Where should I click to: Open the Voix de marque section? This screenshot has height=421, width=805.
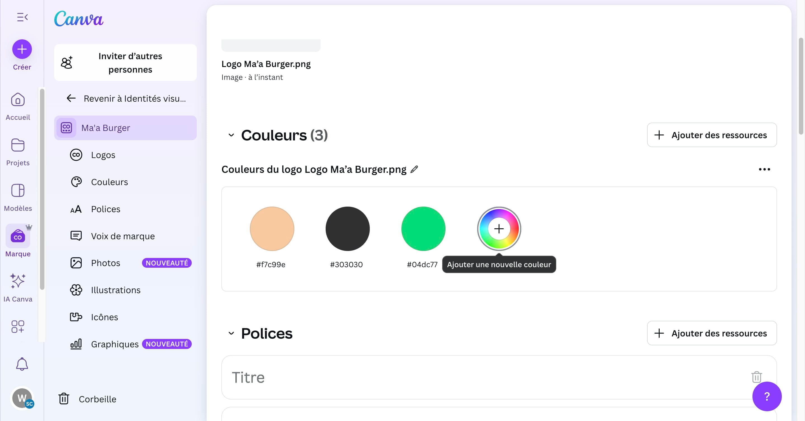point(122,236)
